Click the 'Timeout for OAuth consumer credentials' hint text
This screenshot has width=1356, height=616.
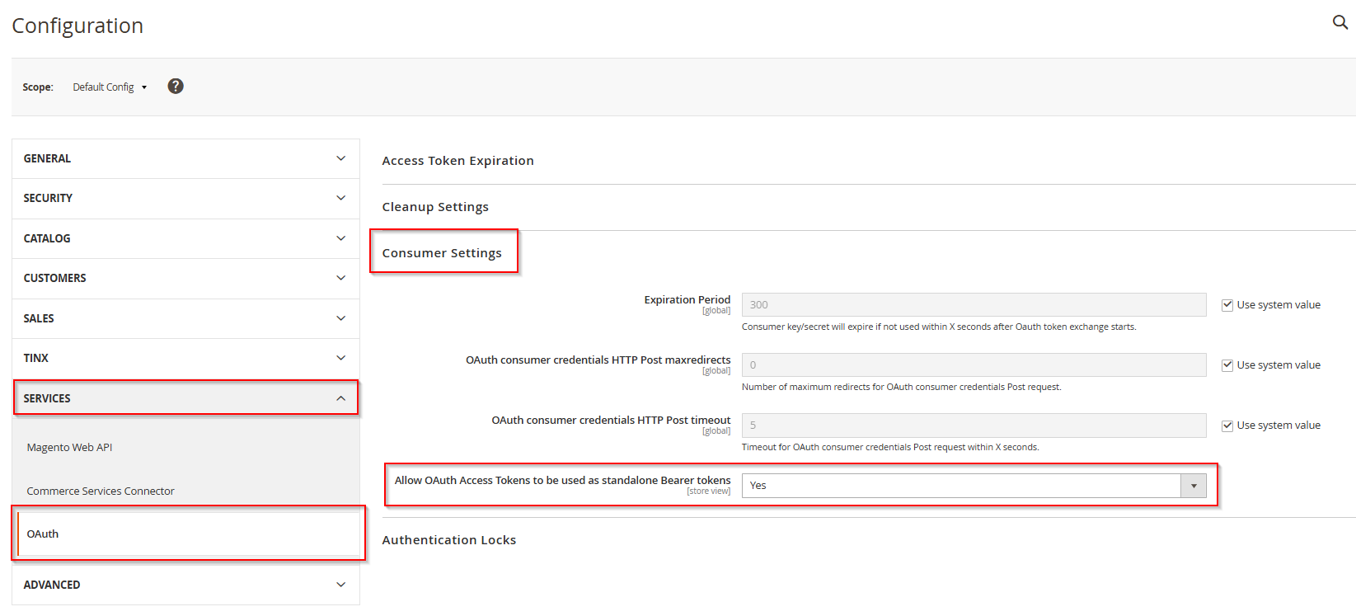(890, 448)
